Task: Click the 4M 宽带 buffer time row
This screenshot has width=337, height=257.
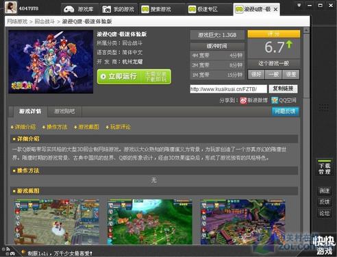Action: tap(217, 56)
